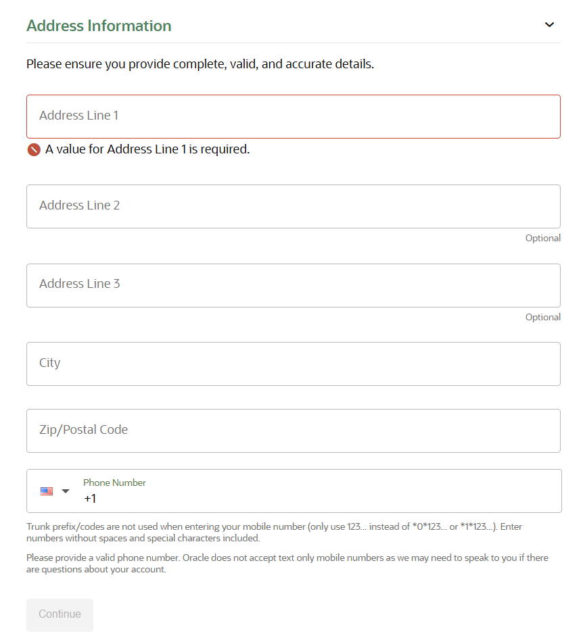The width and height of the screenshot is (583, 640).
Task: Collapse the Address Information section
Action: 549,24
